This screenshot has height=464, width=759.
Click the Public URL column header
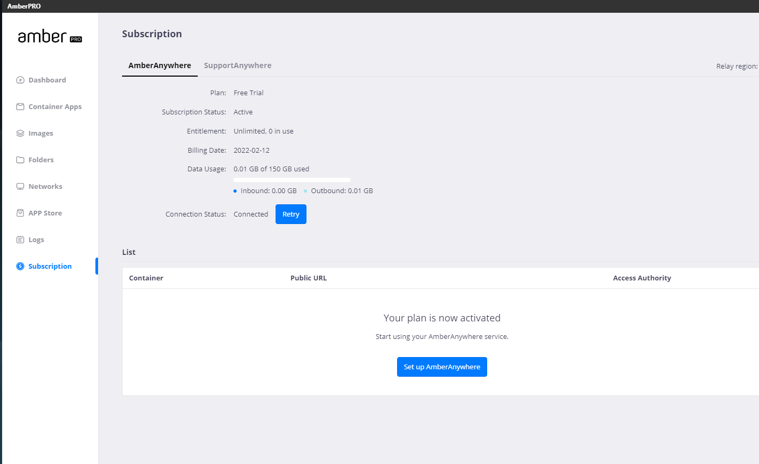[x=309, y=278]
